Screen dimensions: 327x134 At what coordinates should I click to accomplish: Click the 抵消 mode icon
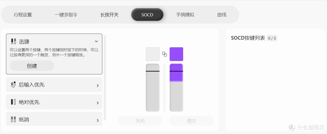pyautogui.click(x=13, y=119)
